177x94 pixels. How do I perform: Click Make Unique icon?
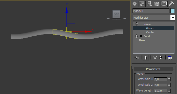[x=155, y=58]
